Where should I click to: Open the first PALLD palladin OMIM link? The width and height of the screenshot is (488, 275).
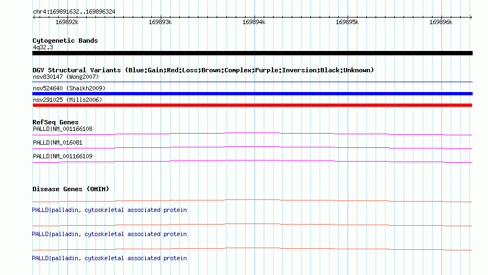point(109,210)
